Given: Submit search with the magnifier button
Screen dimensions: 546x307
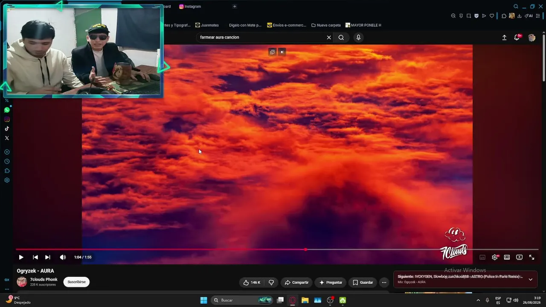Looking at the screenshot, I should coord(341,38).
